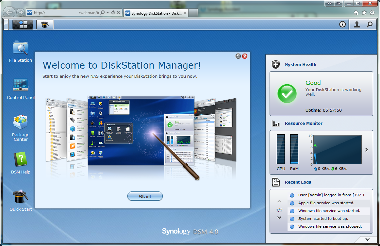Go to previous log page with up arrow

[x=279, y=201]
